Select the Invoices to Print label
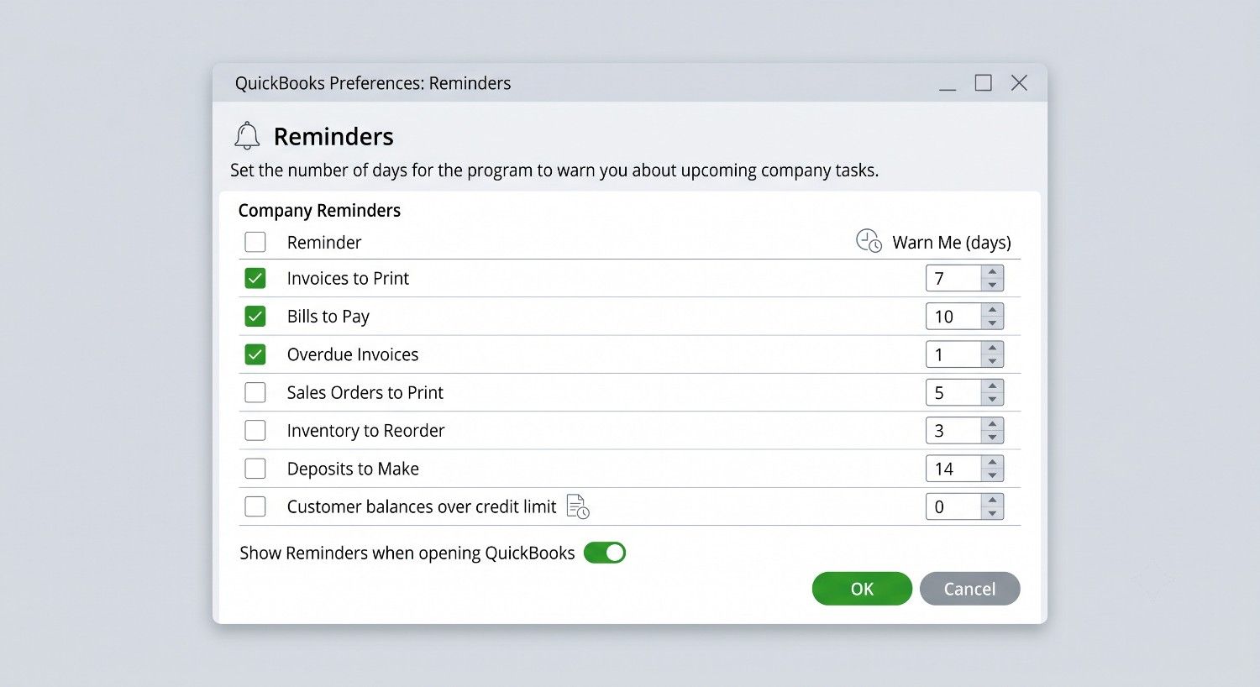Screen dimensions: 1260x687 [x=348, y=278]
